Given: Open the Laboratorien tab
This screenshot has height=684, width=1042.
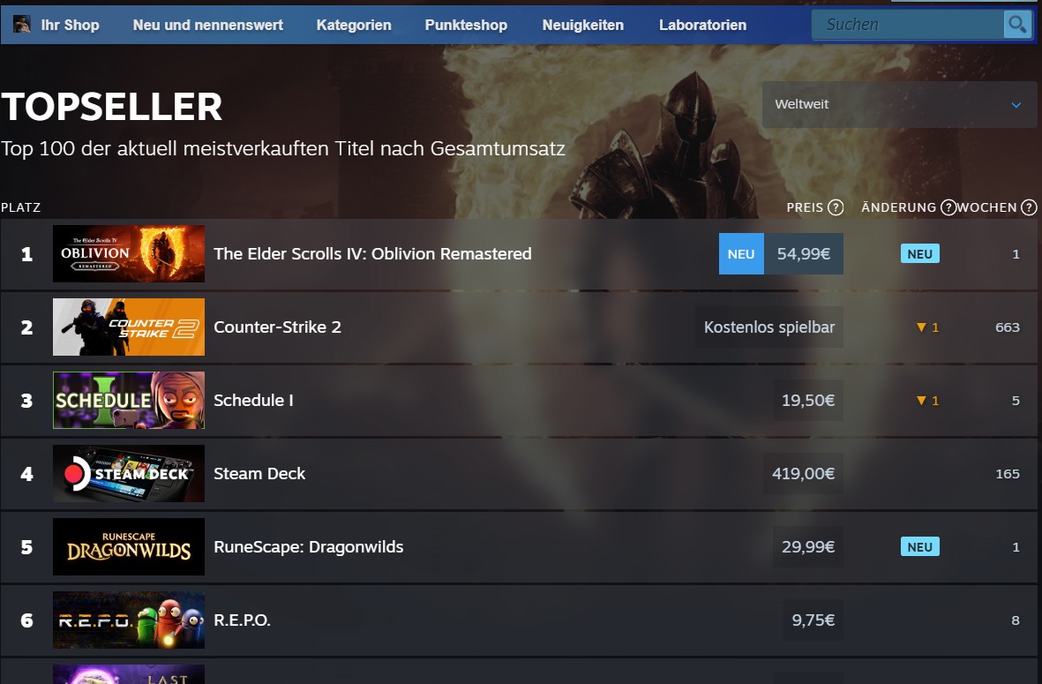Looking at the screenshot, I should (x=702, y=26).
